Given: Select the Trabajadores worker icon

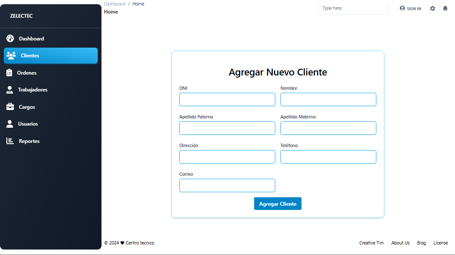Looking at the screenshot, I should 10,90.
